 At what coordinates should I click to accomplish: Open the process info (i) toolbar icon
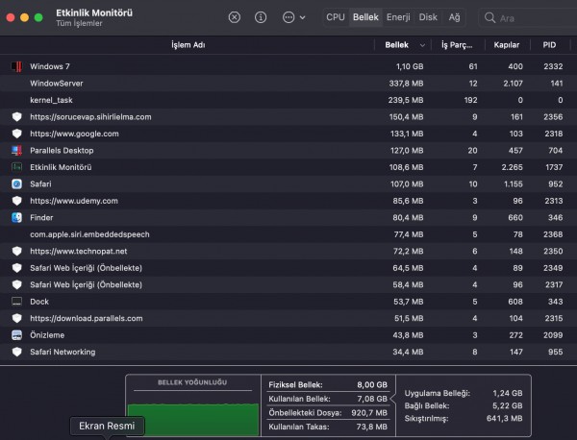point(261,17)
